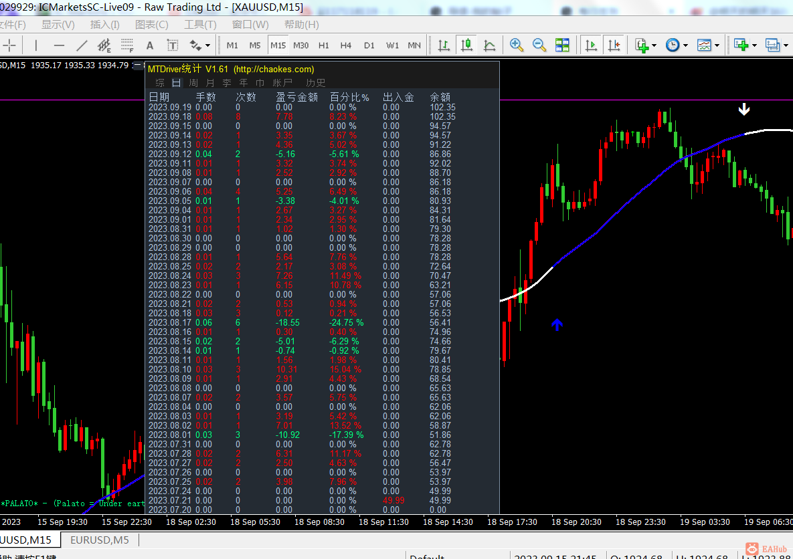Open the 帮助(H) menu
793x559 pixels.
click(301, 24)
